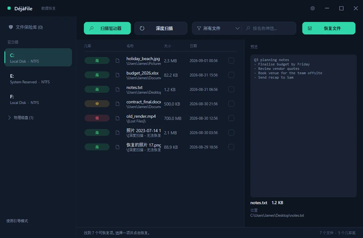The height and width of the screenshot is (238, 363).
Task: Select drive C: Local Disk
Action: pos(38,57)
